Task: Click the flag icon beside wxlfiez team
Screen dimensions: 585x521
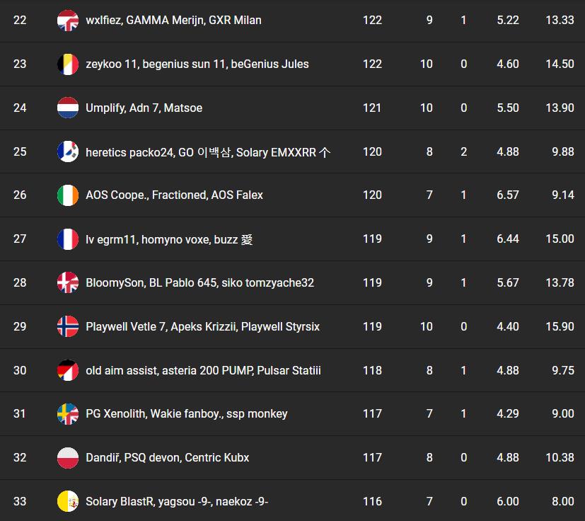Action: 67,21
